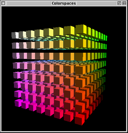This screenshot has width=128, height=133.
Task: Pick the bright red cube at the bottom front corner
Action: (80, 119)
